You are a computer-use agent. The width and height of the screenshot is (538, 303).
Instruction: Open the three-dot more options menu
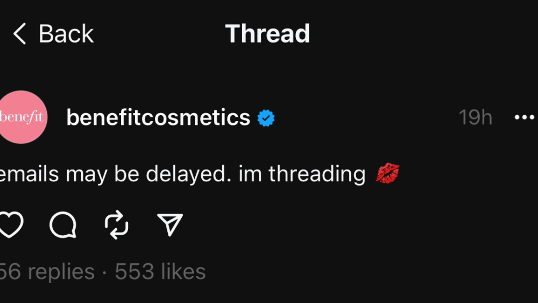tap(524, 117)
